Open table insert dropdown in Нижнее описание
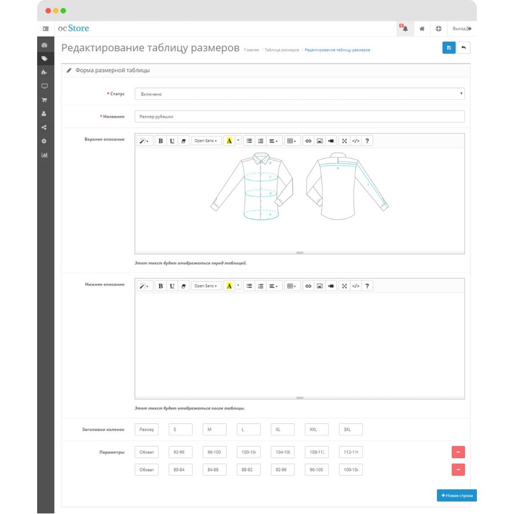 (292, 286)
